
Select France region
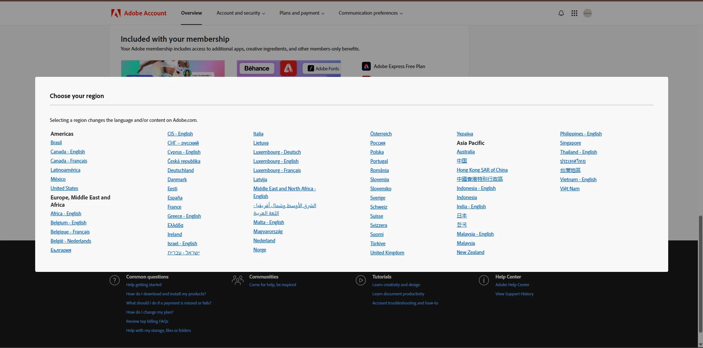coord(174,207)
